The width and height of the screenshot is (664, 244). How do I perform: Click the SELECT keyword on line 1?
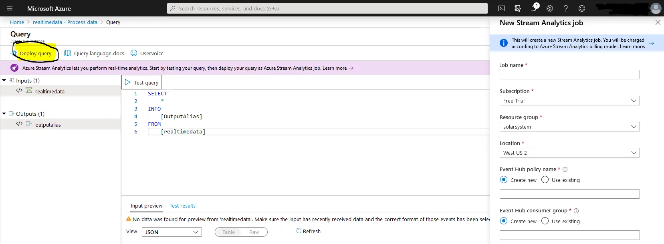(157, 93)
